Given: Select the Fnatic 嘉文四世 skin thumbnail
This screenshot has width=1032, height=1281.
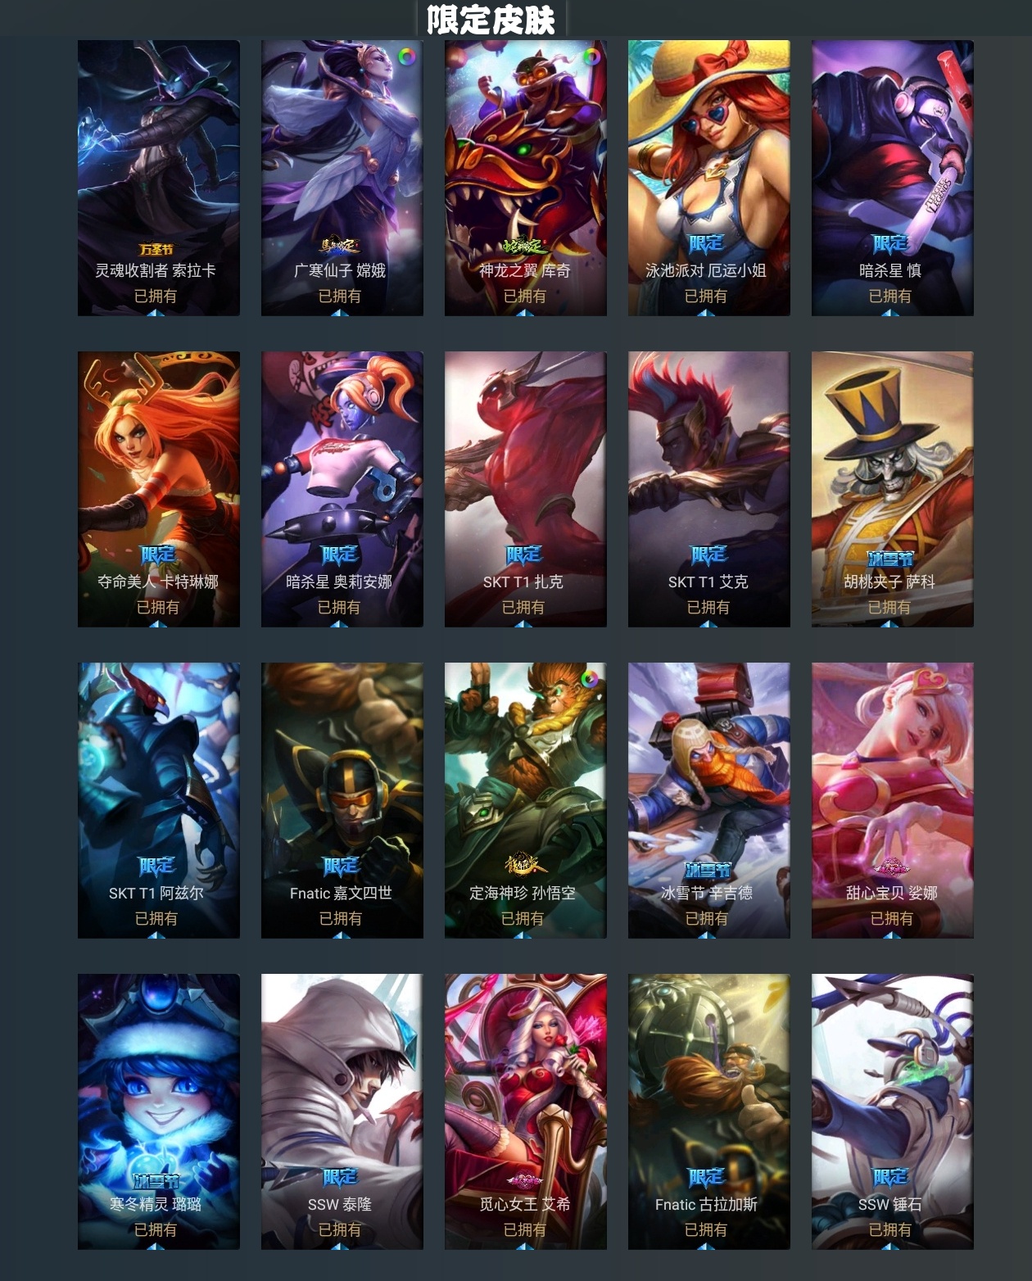Looking at the screenshot, I should tap(342, 800).
